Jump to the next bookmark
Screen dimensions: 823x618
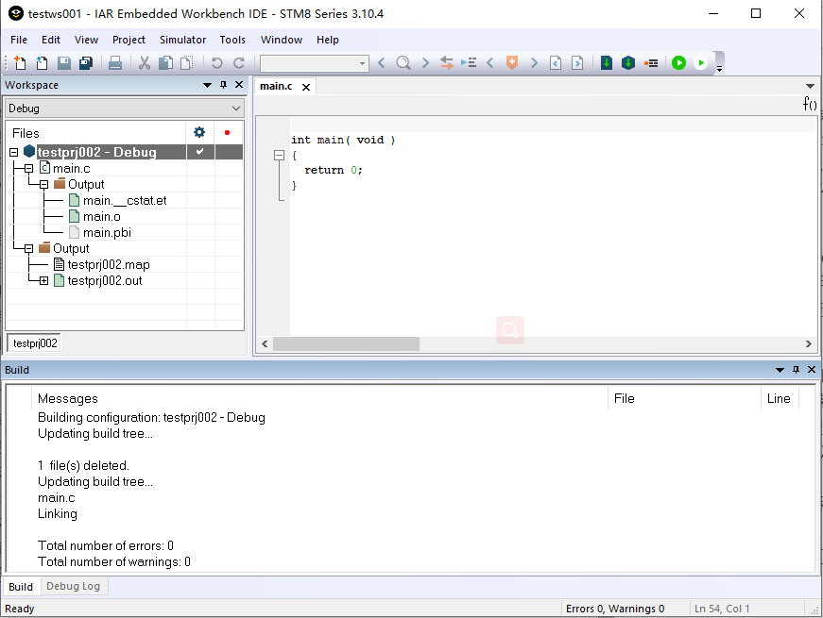click(534, 63)
